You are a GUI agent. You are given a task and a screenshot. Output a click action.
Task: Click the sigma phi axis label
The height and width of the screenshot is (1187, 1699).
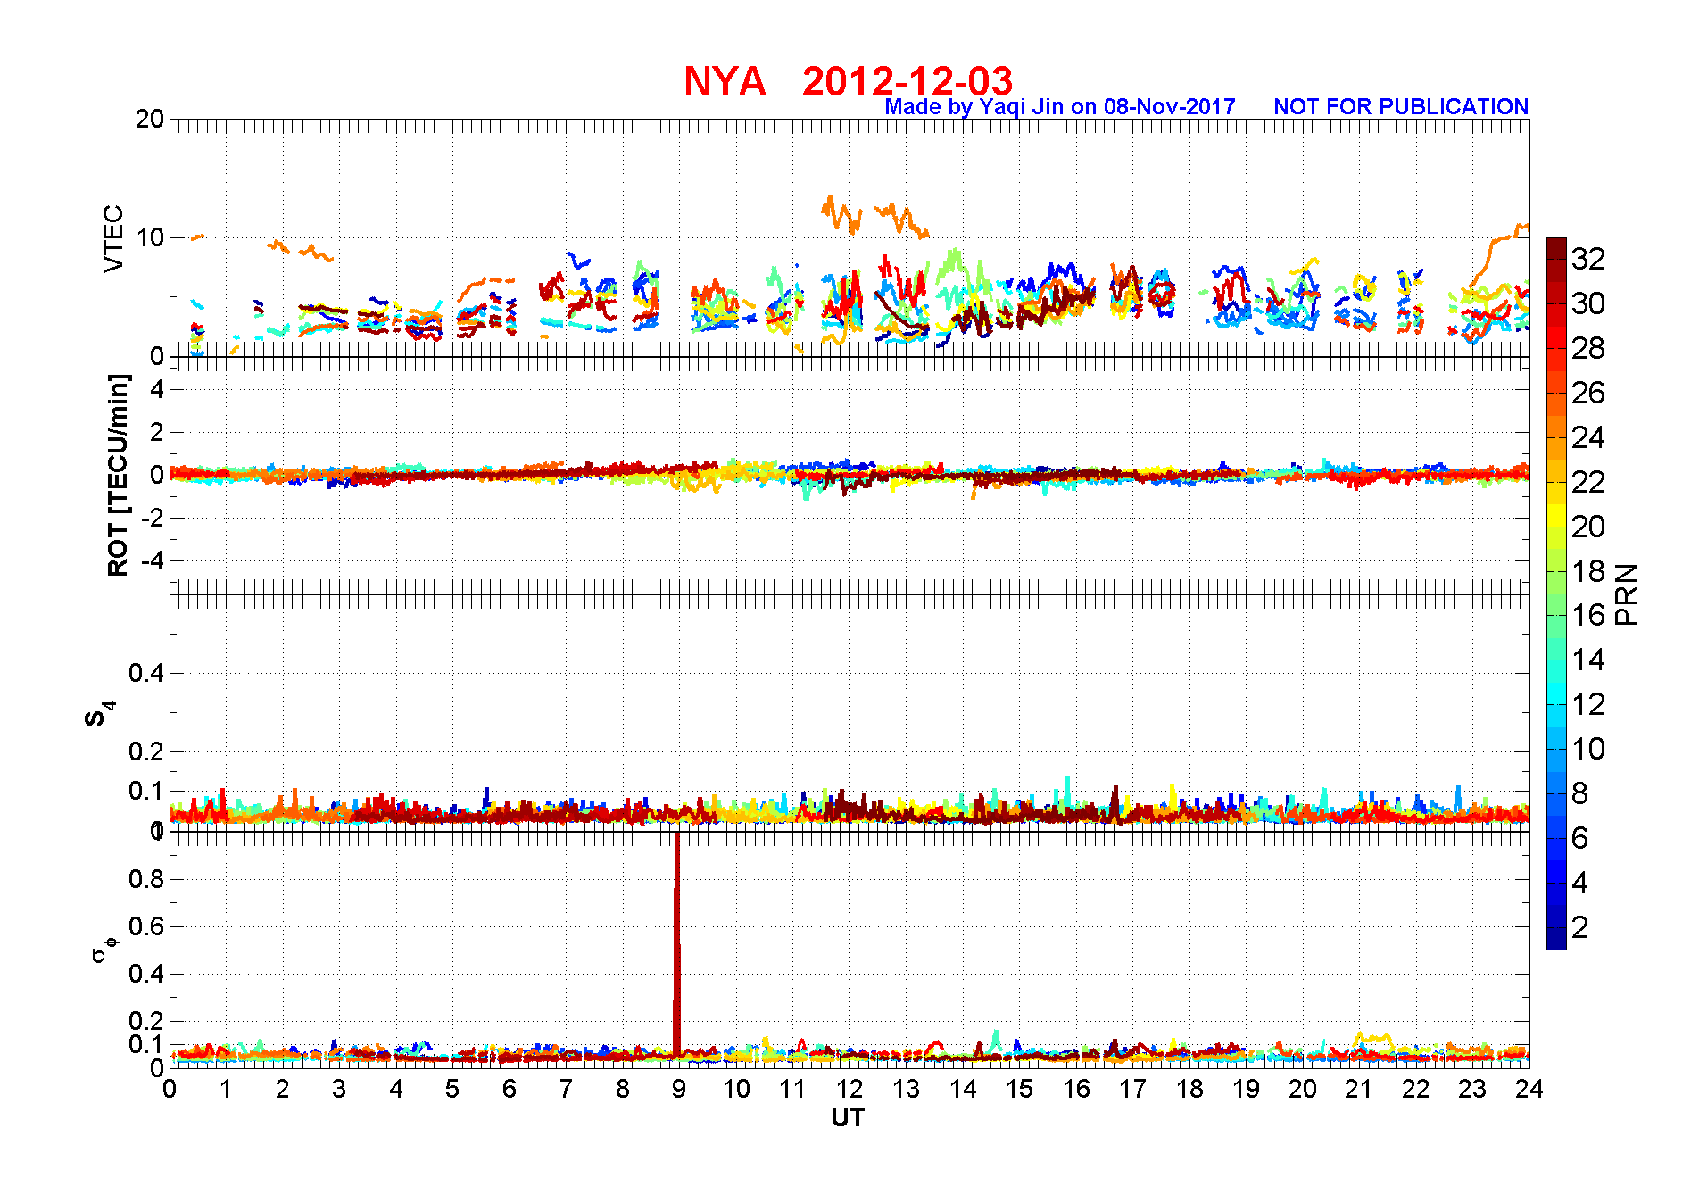tap(104, 950)
